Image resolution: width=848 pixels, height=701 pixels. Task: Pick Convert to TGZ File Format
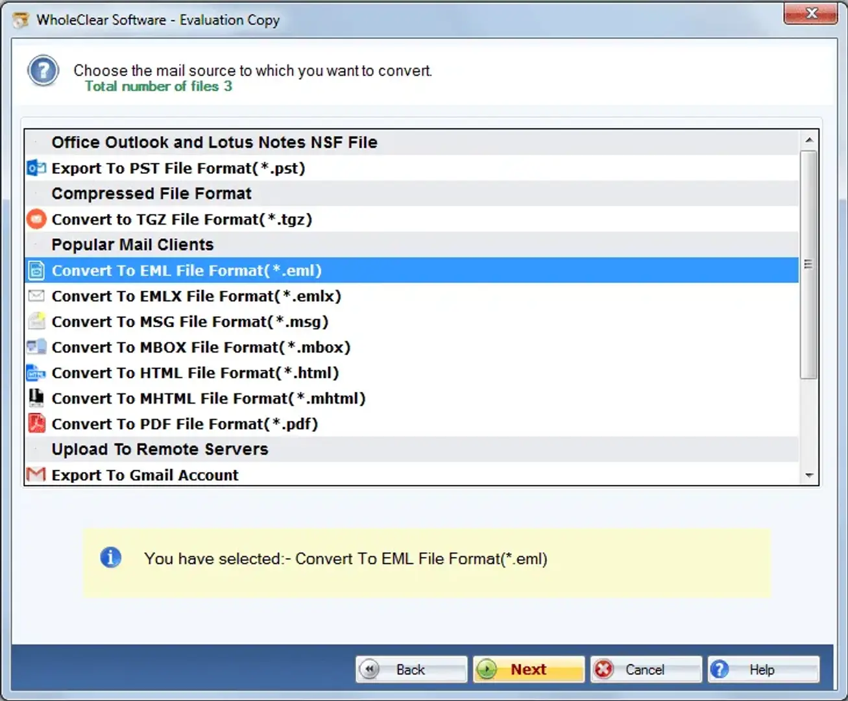coord(182,219)
